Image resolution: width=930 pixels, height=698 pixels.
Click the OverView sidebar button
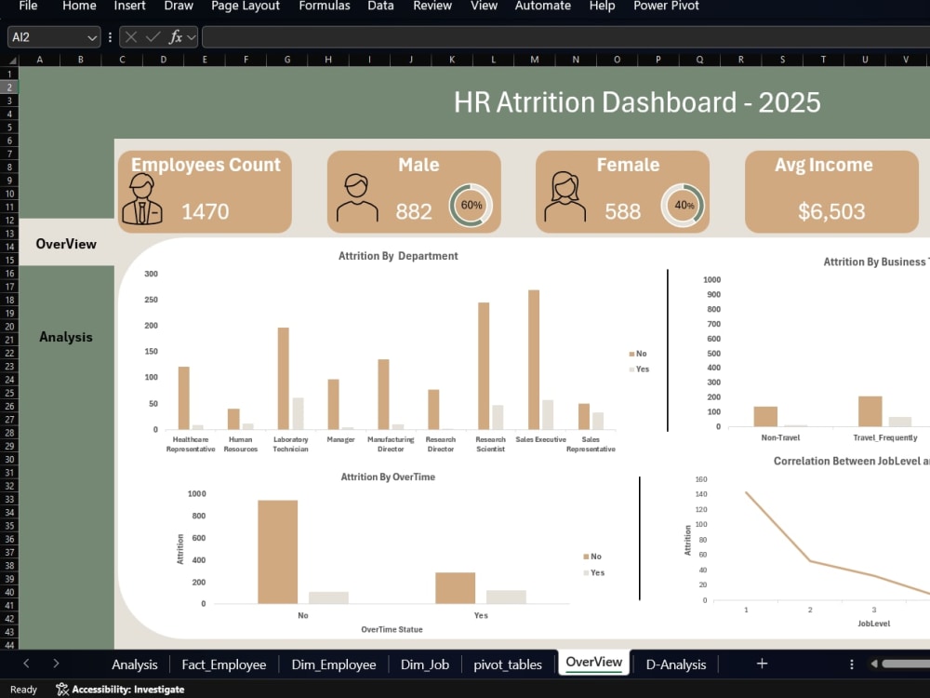66,243
